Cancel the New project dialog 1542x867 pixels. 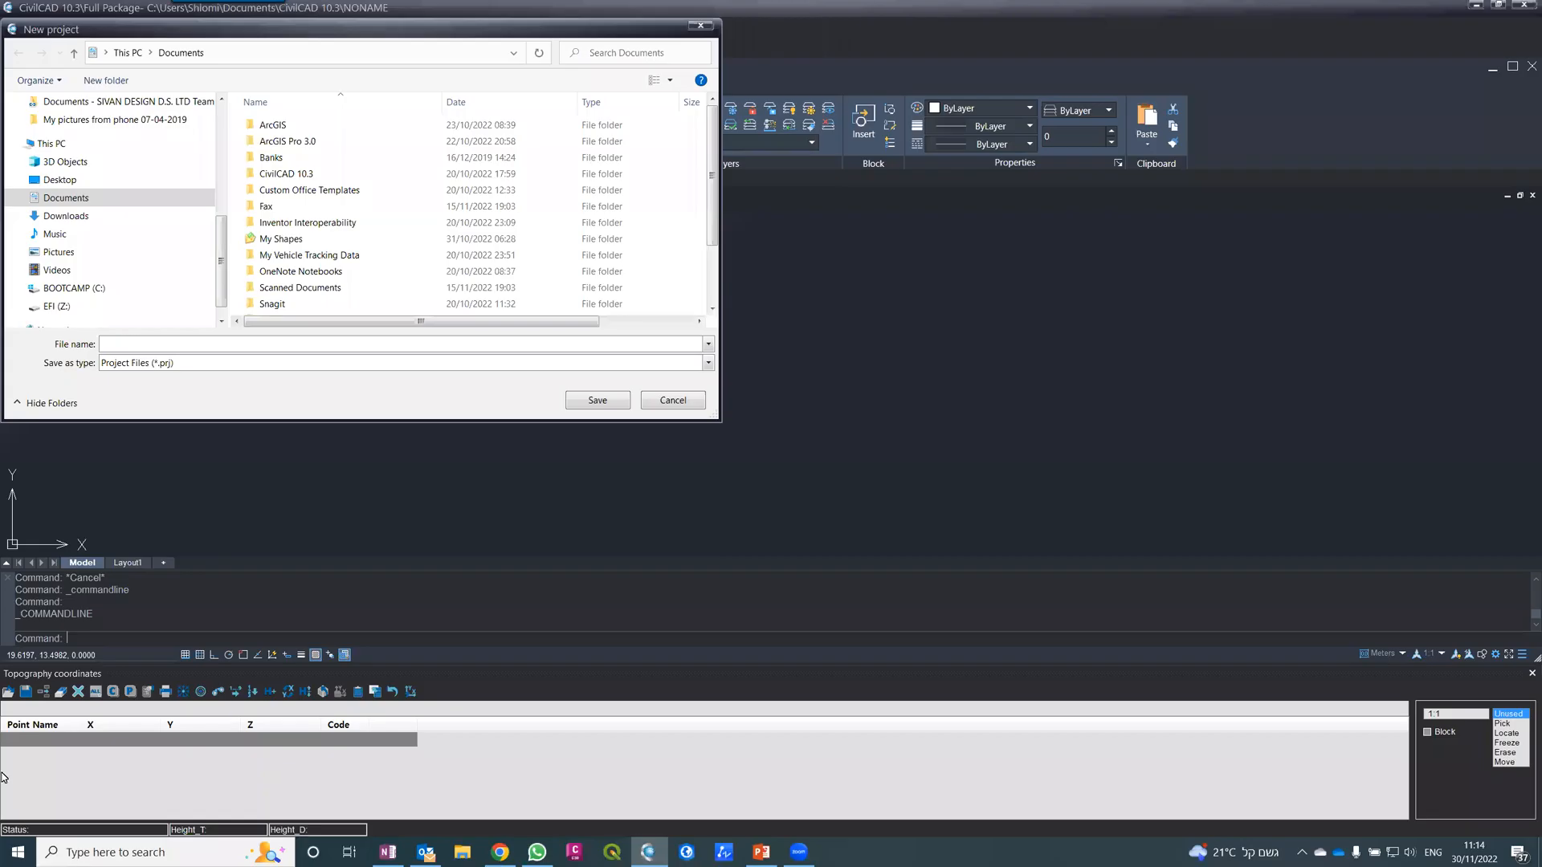(672, 400)
